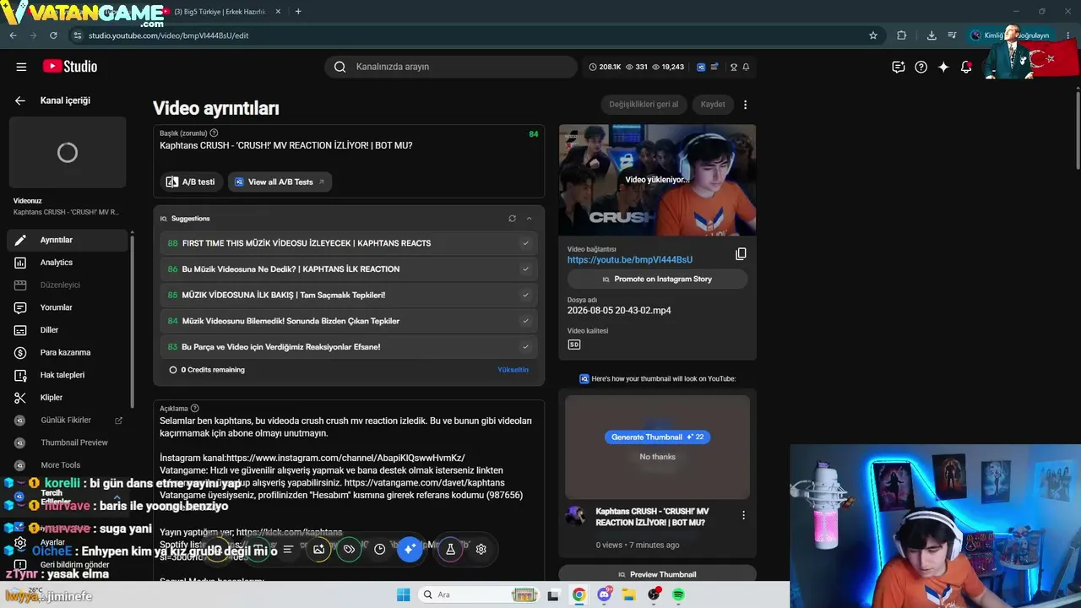Screen dimensions: 1081x608
Task: Apply suggestion 'MÜZİK VİDEOSUNA İLK BAKIŞ'
Action: 525,296
